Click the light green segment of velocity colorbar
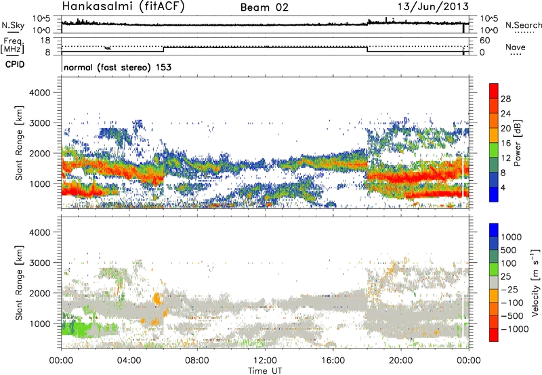Image resolution: width=542 pixels, height=375 pixels. tap(494, 269)
